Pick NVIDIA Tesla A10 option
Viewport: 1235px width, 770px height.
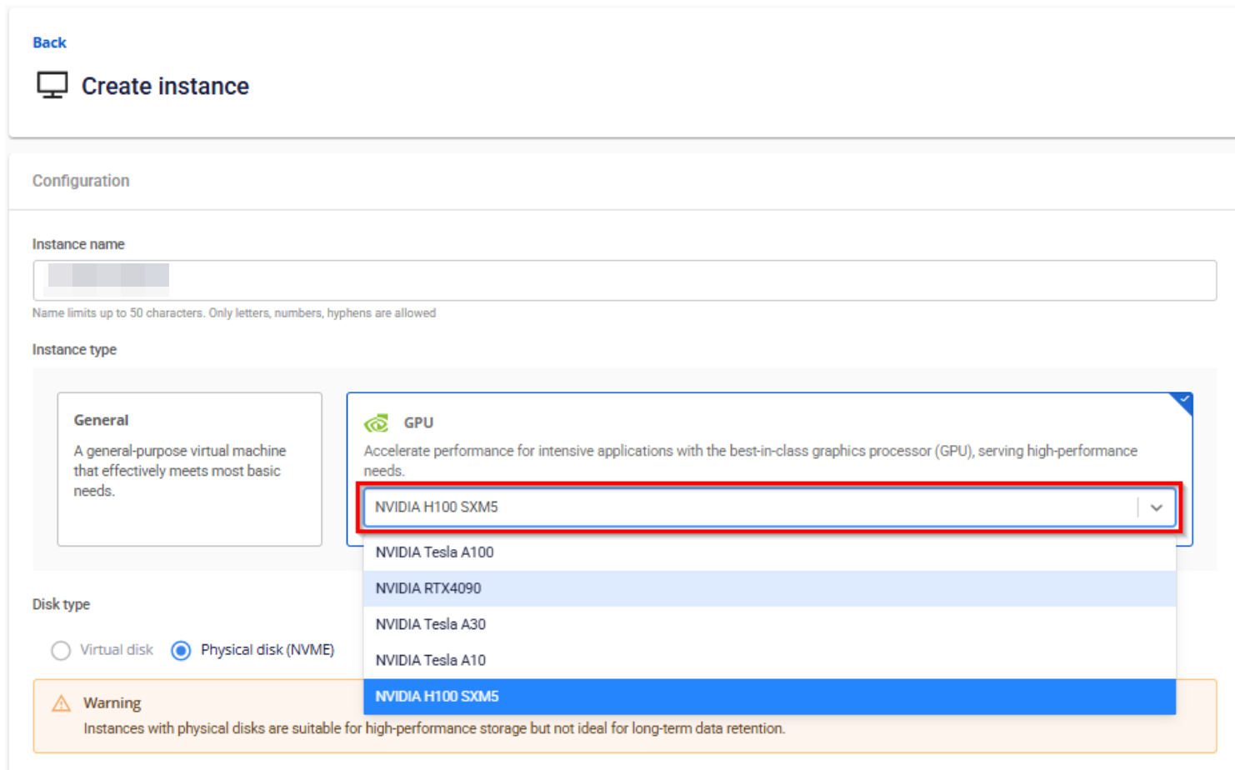point(769,660)
